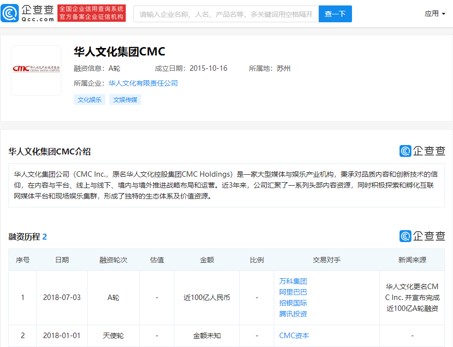Click the 全国企业信用查询系统 red banner

(92, 13)
